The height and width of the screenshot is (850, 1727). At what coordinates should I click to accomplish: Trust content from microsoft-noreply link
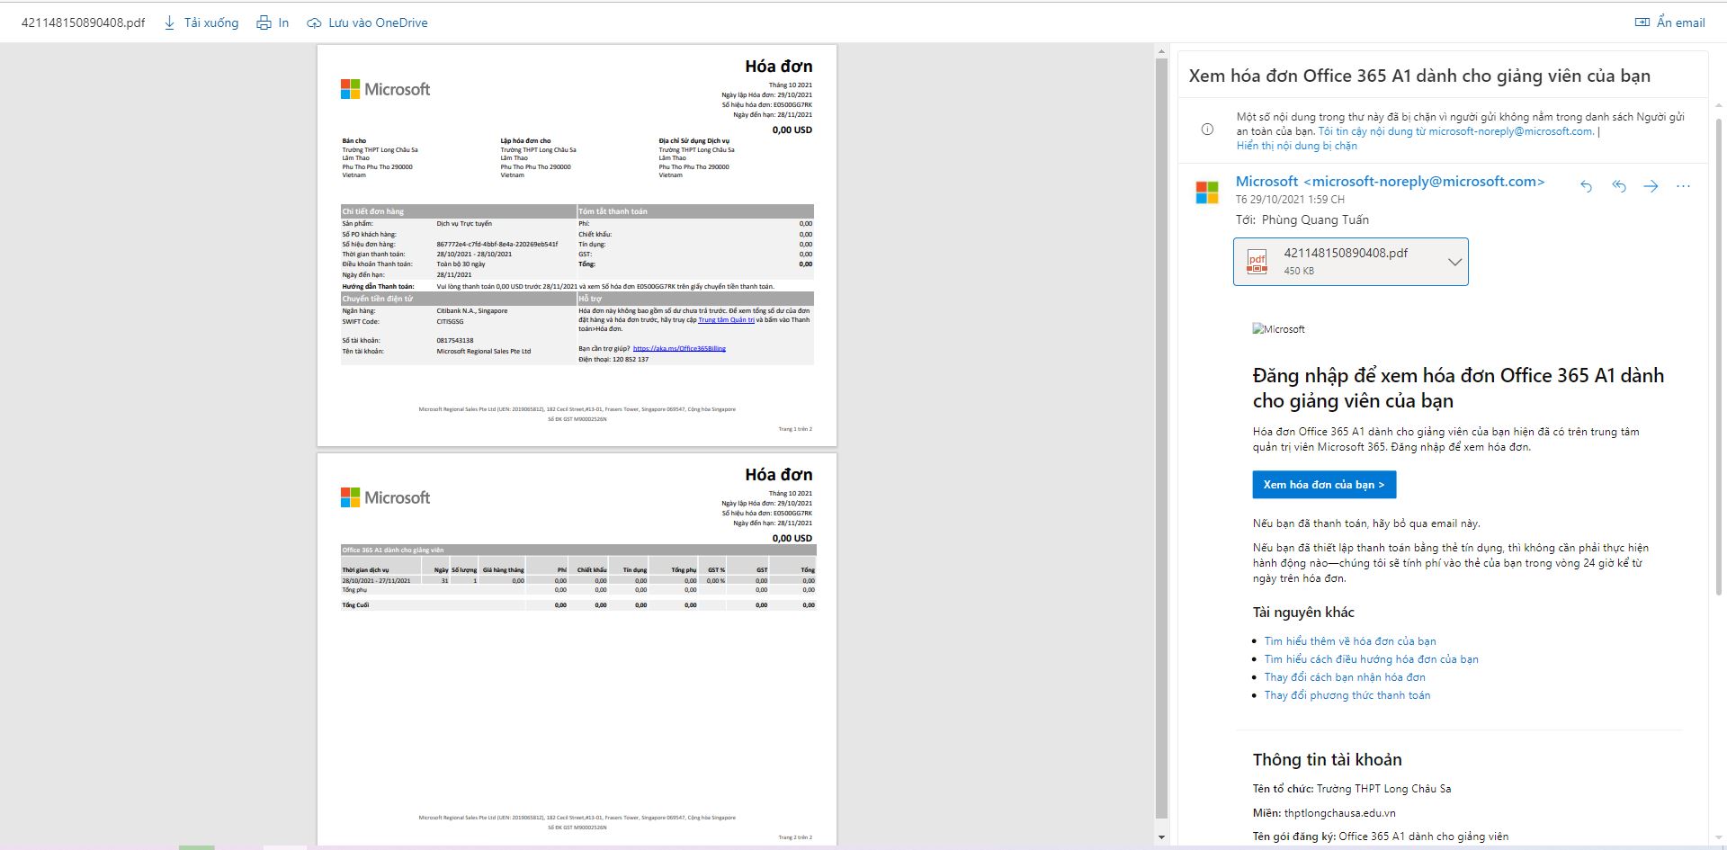[1456, 131]
